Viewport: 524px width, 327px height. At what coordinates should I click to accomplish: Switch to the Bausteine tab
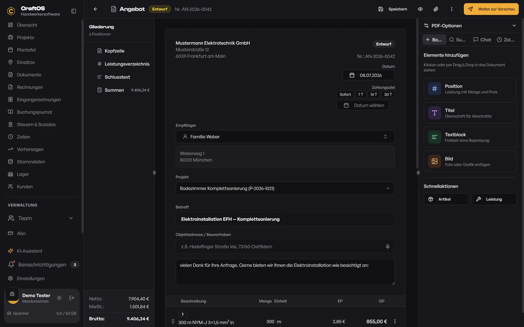coord(434,40)
